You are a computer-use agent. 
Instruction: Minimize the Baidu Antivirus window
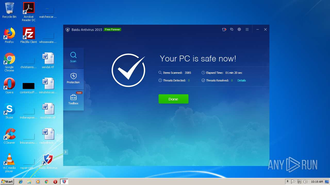point(258,30)
